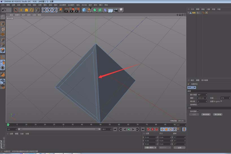Toggle the Z axis lock
Image resolution: width=231 pixels, height=154 pixels.
pyautogui.click(x=55, y=10)
